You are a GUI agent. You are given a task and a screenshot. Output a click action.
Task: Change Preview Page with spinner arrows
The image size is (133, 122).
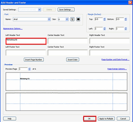click(29, 69)
